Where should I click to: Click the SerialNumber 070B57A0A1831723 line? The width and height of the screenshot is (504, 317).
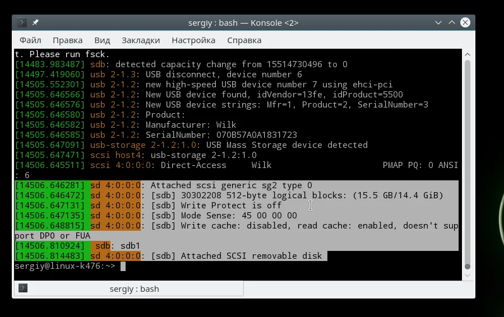click(x=156, y=135)
